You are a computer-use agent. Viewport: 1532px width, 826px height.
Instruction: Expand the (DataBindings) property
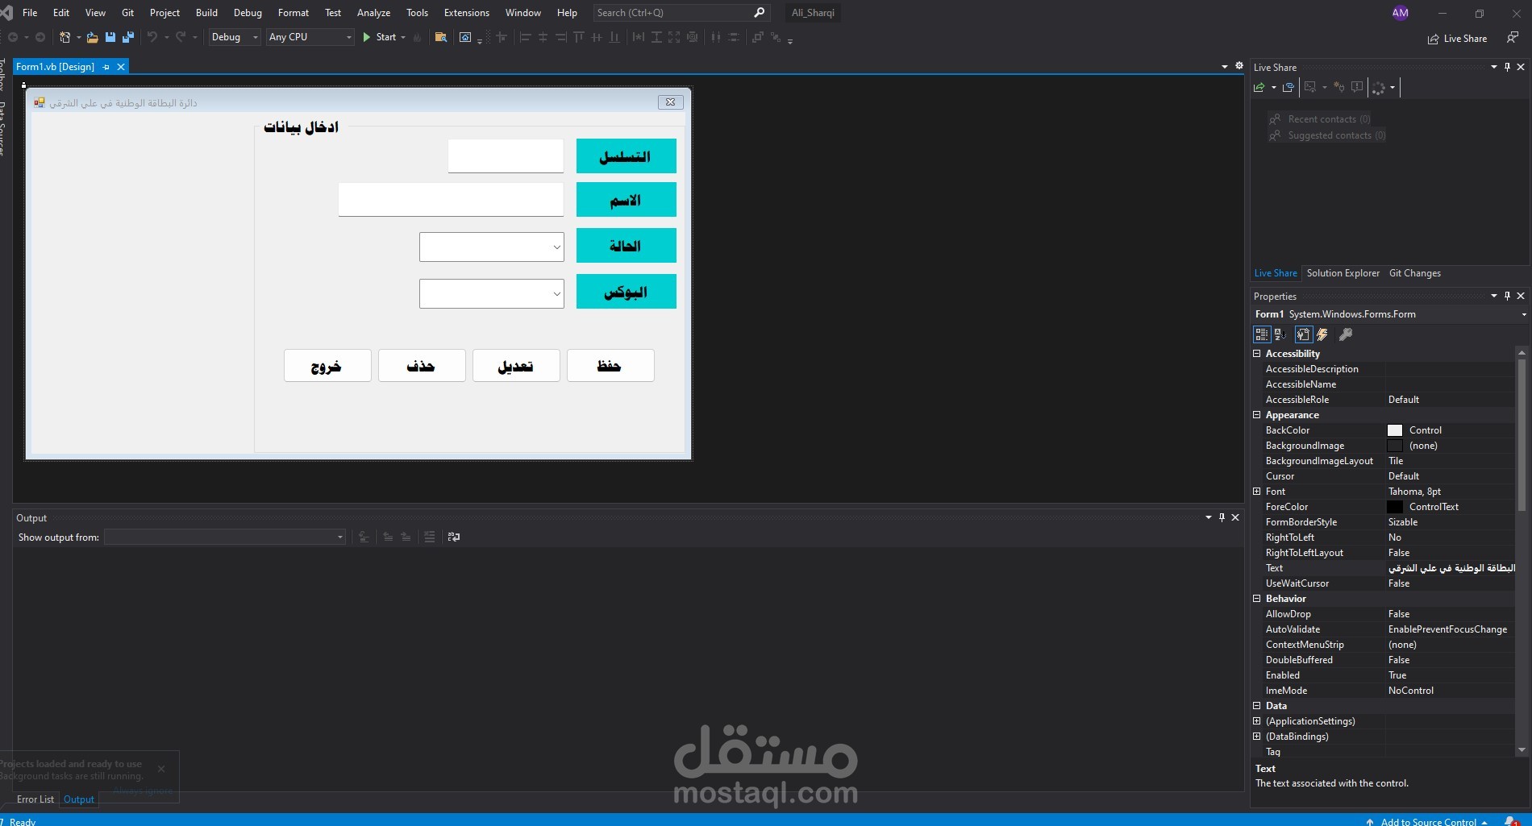(x=1257, y=736)
